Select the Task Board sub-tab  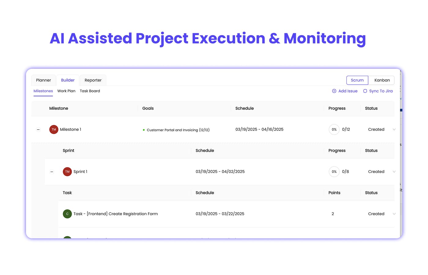90,91
